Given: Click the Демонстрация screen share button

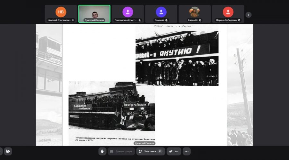Looking at the screenshot, I should click(x=121, y=151).
